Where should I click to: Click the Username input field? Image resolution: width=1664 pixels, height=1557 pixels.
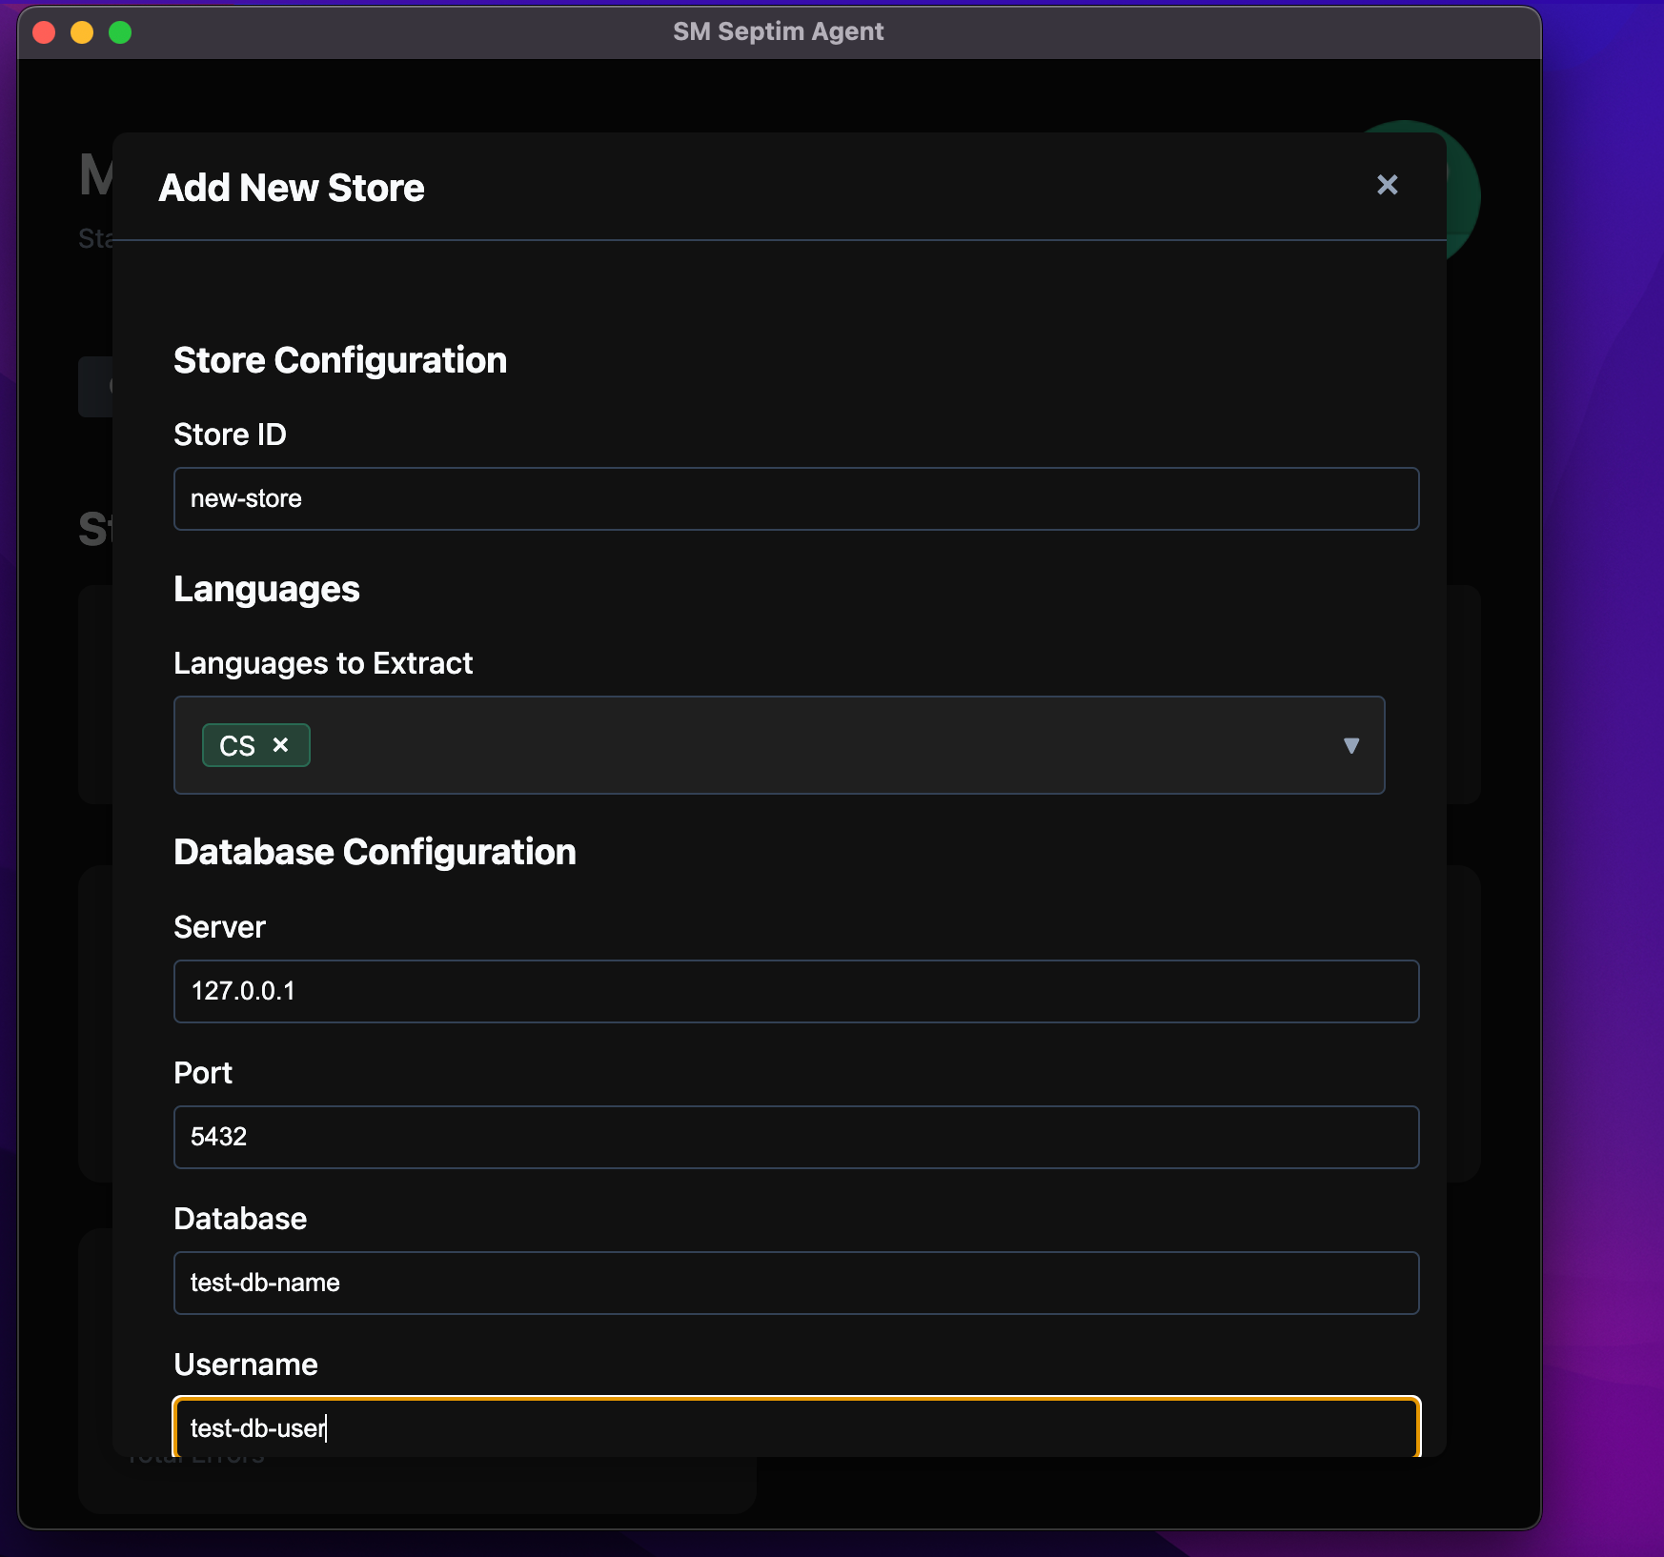click(x=796, y=1427)
